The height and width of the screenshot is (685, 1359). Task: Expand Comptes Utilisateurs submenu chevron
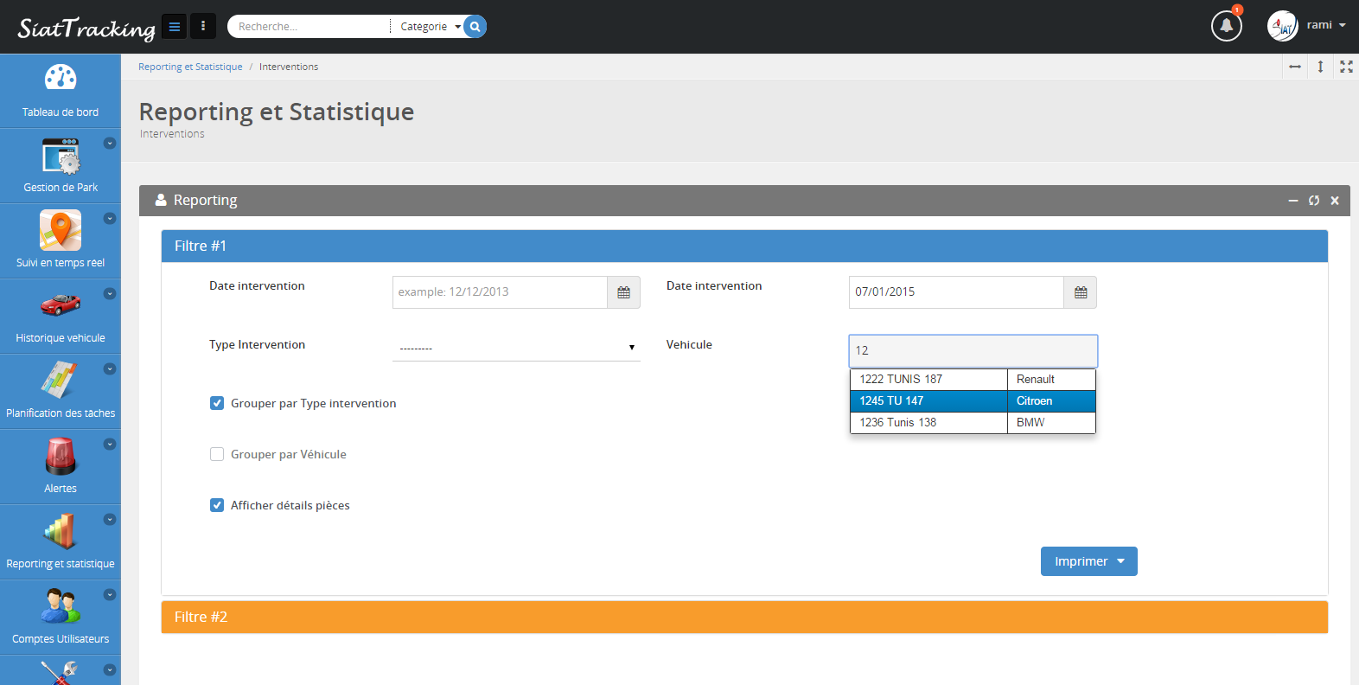pyautogui.click(x=110, y=595)
